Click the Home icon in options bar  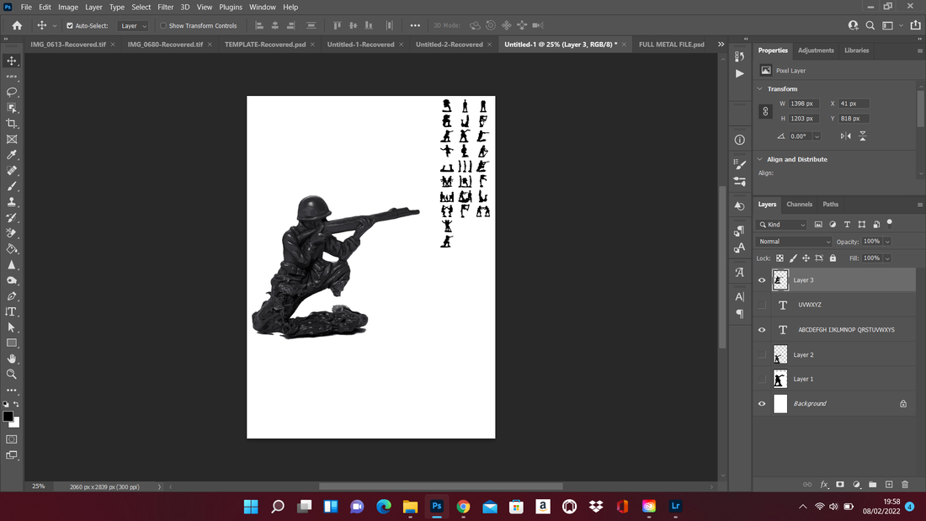pyautogui.click(x=17, y=25)
